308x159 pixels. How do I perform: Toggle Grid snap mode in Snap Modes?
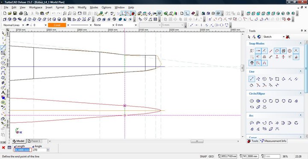252,57
